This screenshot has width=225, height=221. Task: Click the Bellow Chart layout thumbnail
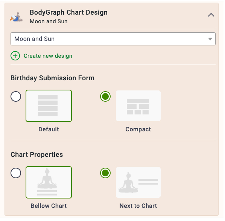pyautogui.click(x=49, y=182)
